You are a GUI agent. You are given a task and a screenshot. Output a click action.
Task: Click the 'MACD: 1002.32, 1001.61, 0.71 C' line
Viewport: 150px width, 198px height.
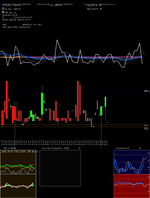[17, 20]
